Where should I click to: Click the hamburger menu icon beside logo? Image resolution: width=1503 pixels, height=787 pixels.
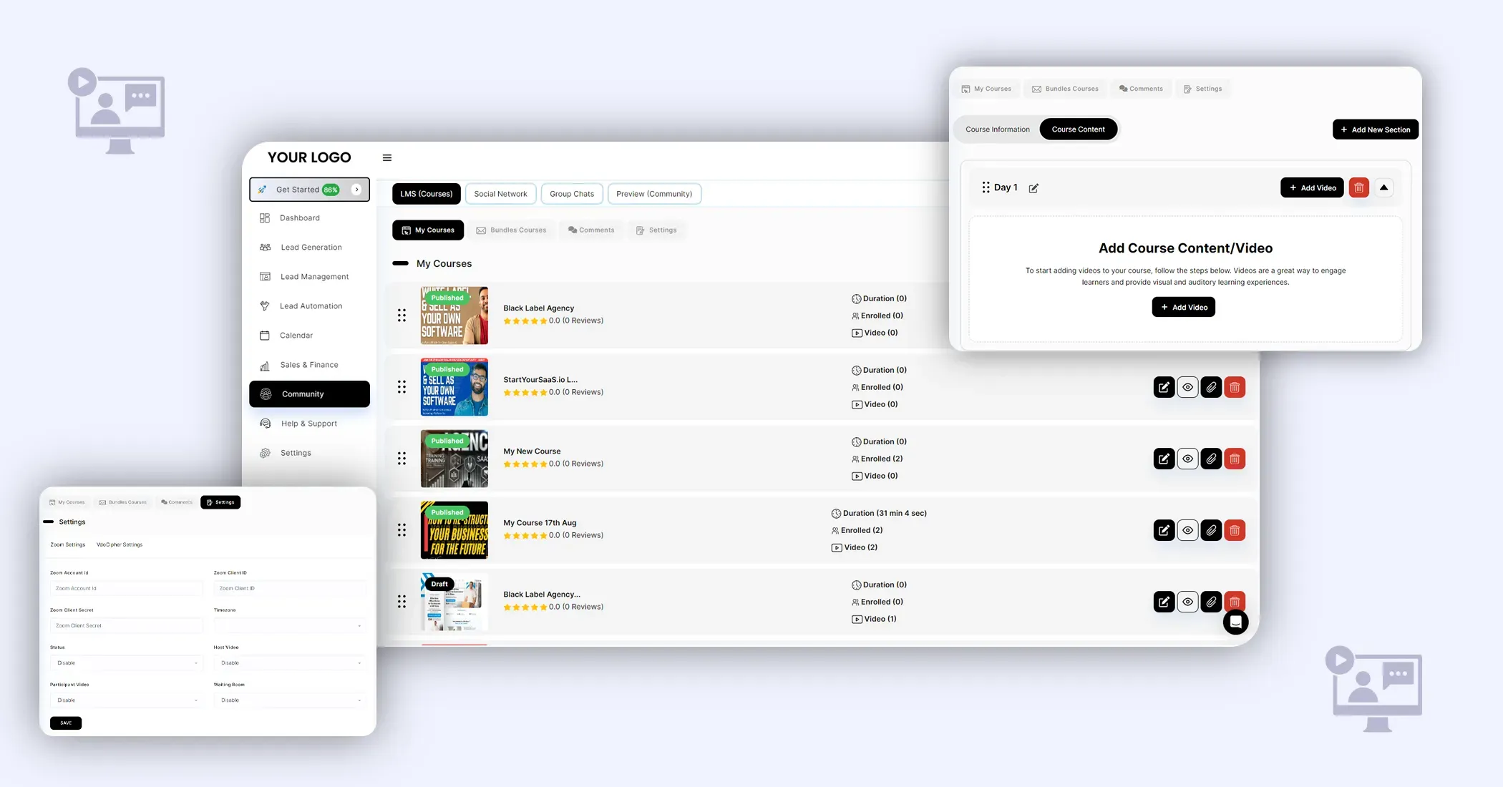click(387, 158)
